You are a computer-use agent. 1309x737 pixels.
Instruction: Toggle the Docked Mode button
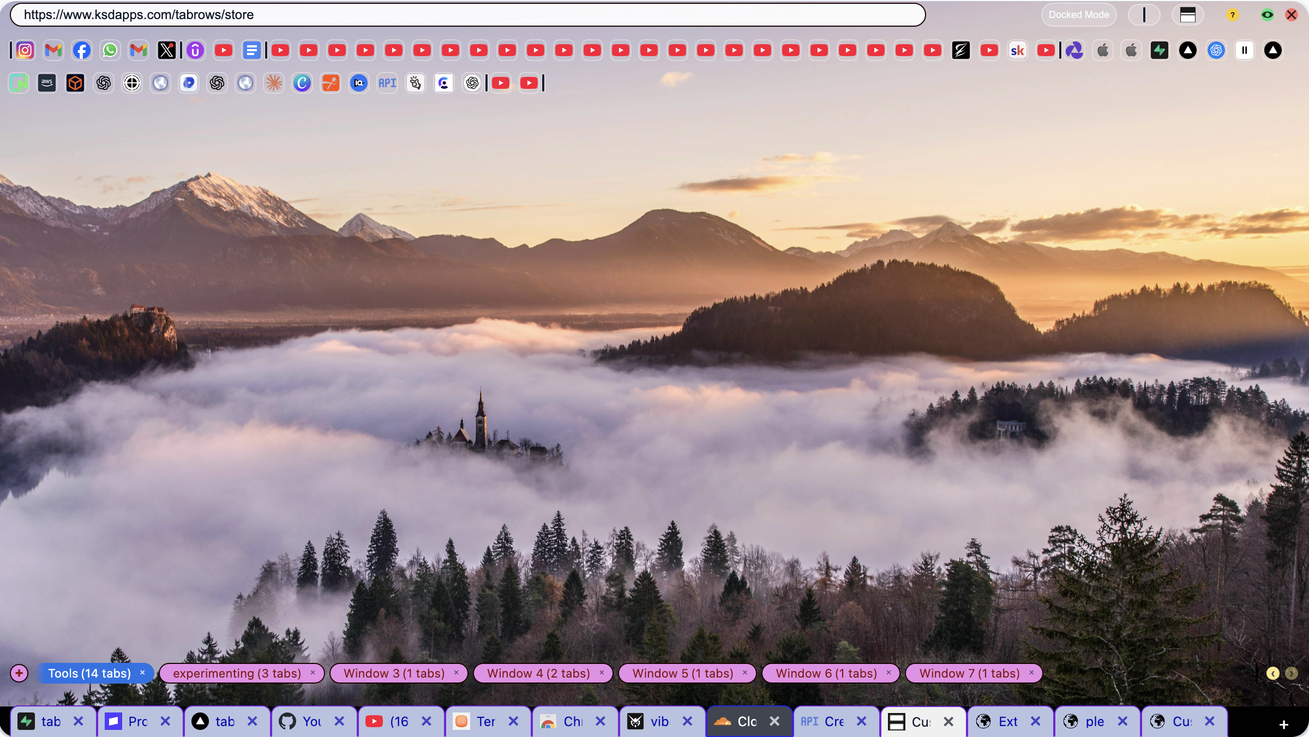click(1078, 15)
